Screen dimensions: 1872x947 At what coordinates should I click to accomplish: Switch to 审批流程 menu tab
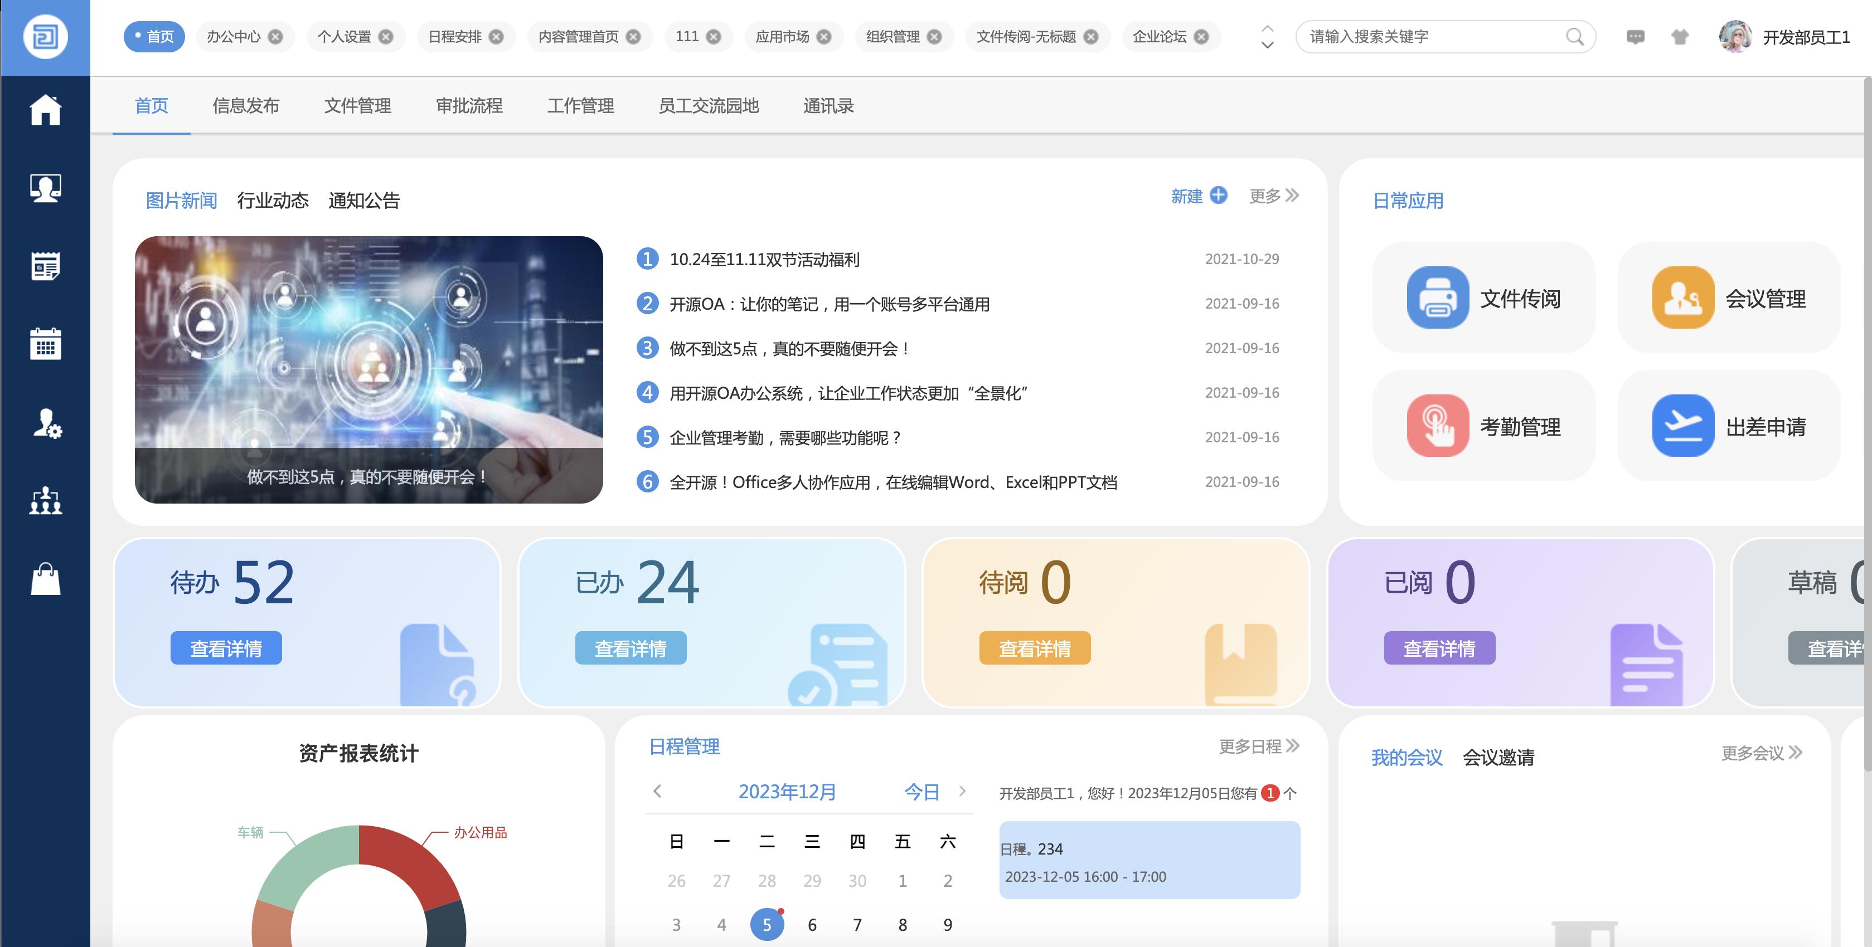click(469, 105)
